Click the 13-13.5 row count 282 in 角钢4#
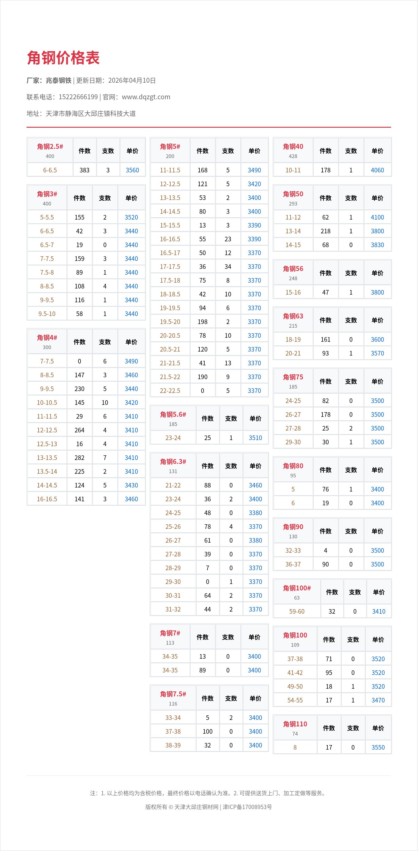 (79, 458)
